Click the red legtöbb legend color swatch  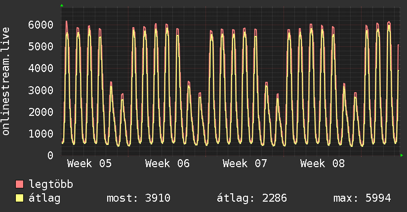click(20, 184)
